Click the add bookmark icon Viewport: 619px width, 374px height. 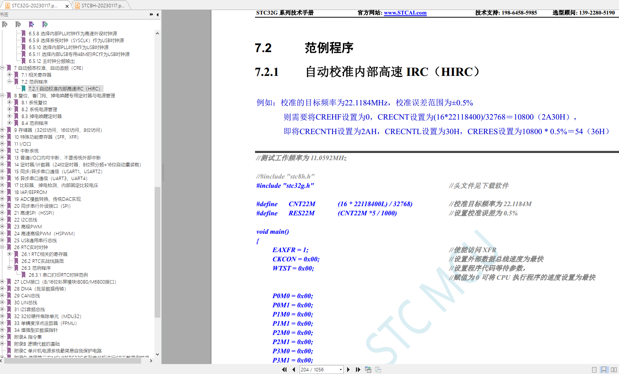(x=18, y=25)
